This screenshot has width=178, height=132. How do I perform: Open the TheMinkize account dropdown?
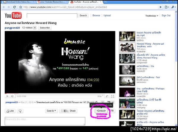click(x=152, y=16)
